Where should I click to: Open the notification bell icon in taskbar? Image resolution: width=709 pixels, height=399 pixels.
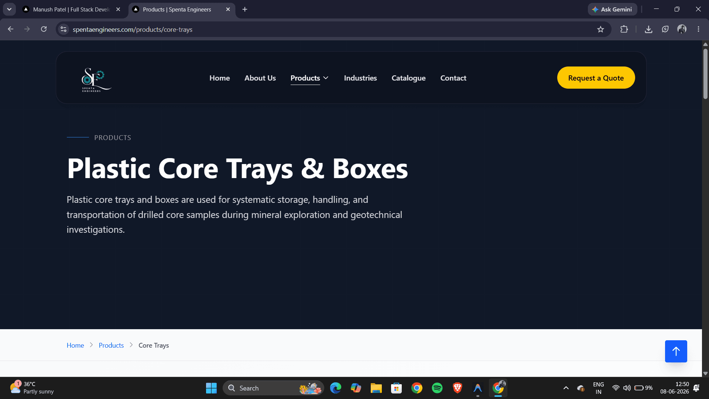point(696,388)
